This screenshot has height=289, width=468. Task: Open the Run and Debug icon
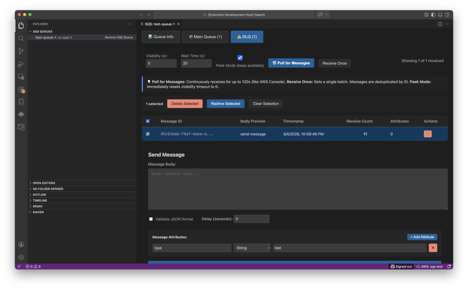(x=21, y=64)
